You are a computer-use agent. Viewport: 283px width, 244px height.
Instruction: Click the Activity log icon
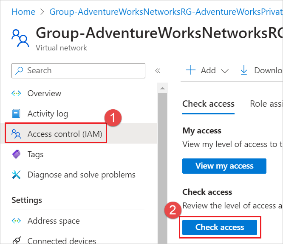[16, 114]
